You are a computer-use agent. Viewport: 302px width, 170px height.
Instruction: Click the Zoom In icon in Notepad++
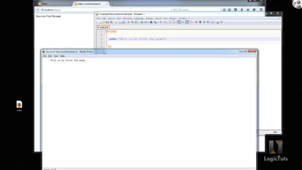(x=160, y=22)
